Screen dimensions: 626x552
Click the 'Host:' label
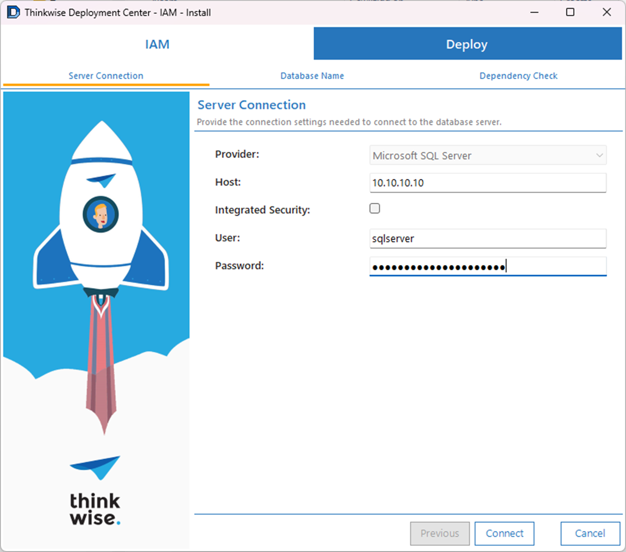pyautogui.click(x=228, y=182)
